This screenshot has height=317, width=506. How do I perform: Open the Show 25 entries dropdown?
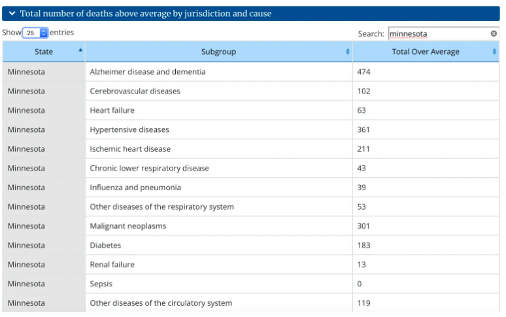tap(35, 33)
